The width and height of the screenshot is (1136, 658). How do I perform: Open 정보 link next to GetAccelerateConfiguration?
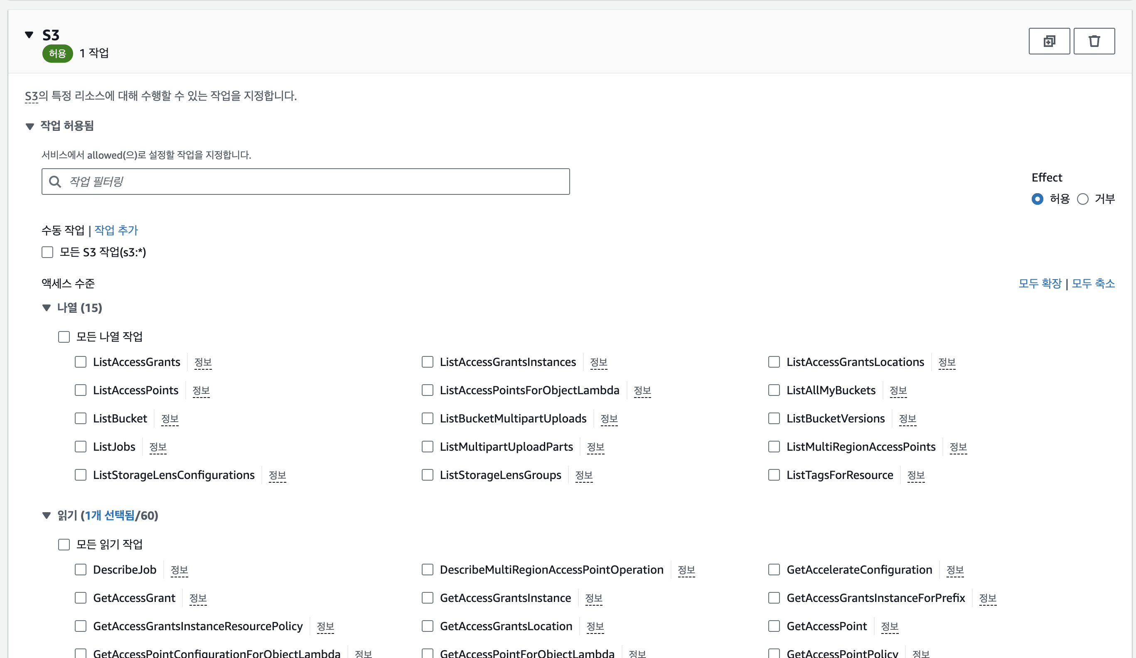click(955, 570)
